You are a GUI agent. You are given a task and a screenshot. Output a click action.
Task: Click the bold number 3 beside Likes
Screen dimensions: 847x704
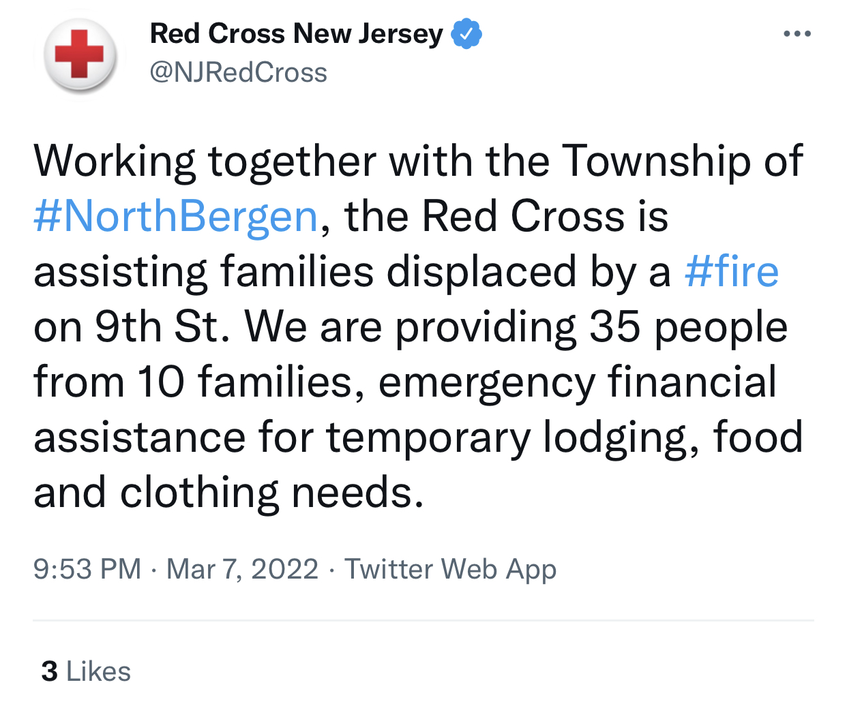point(49,671)
